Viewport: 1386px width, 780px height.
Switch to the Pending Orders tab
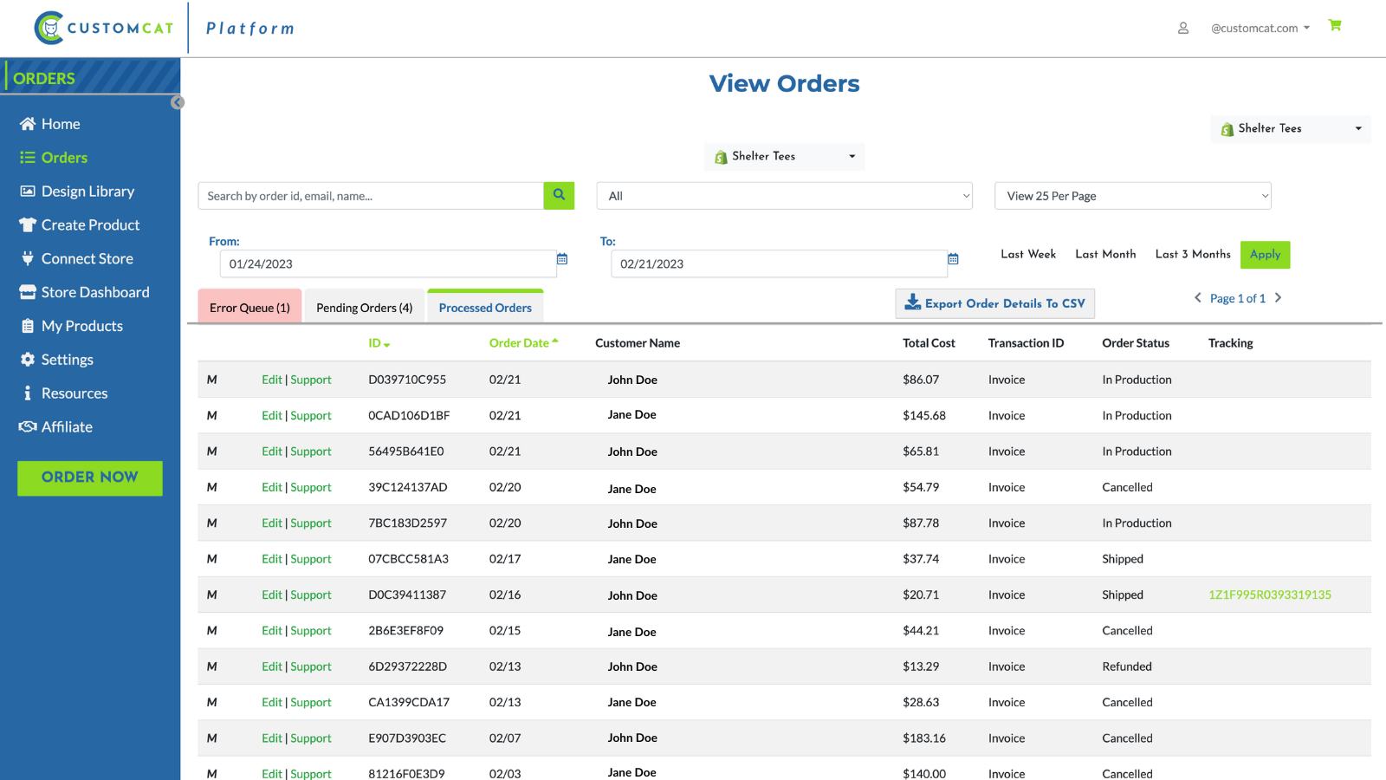(364, 307)
